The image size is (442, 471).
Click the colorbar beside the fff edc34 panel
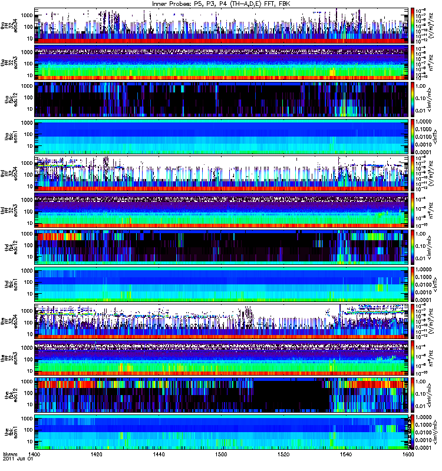pyautogui.click(x=413, y=321)
